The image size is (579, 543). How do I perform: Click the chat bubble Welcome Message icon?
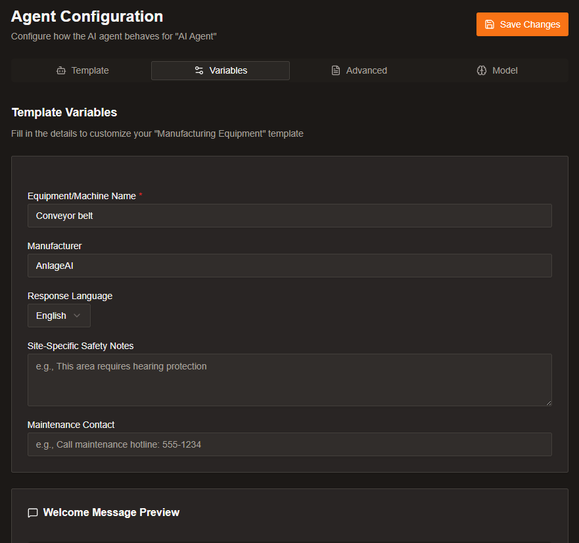pyautogui.click(x=33, y=513)
